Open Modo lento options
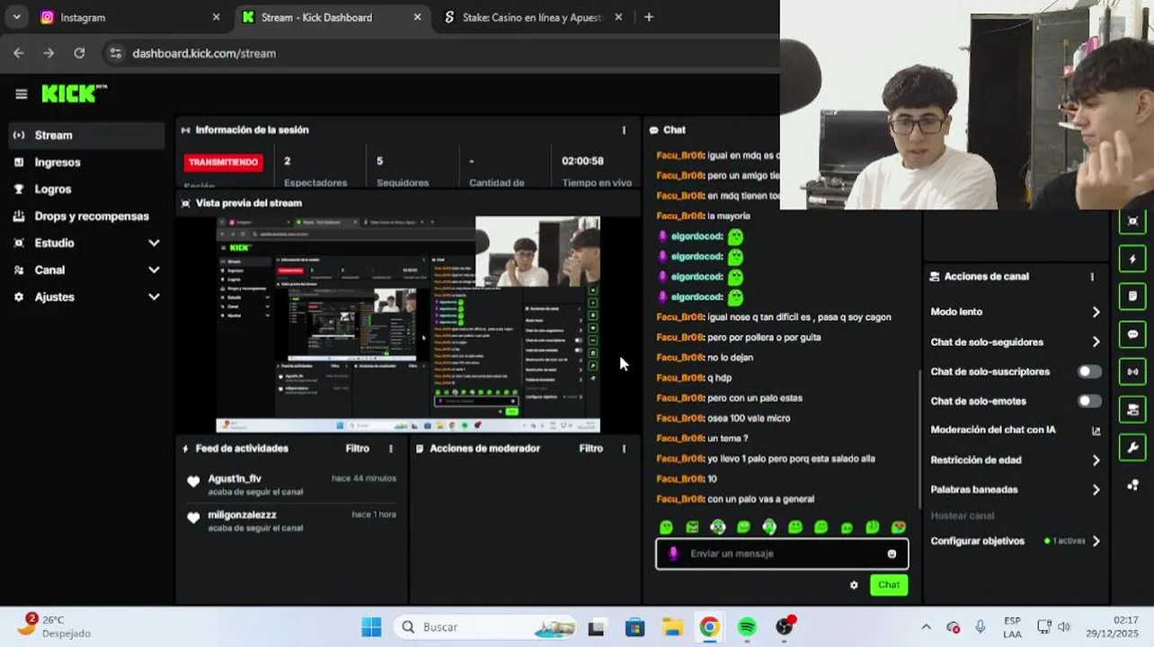The height and width of the screenshot is (647, 1154). click(x=1016, y=312)
